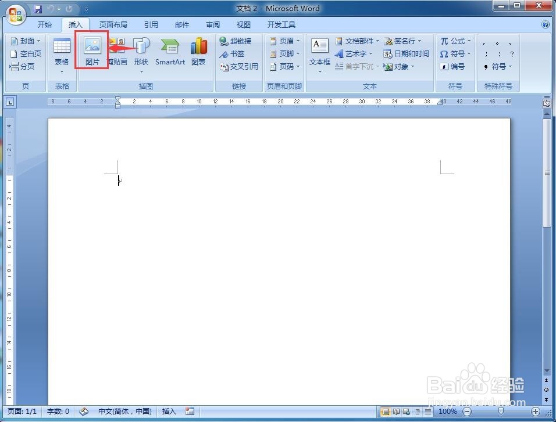The image size is (556, 422).
Task: Click the proofing check status icon
Action: tap(84, 412)
